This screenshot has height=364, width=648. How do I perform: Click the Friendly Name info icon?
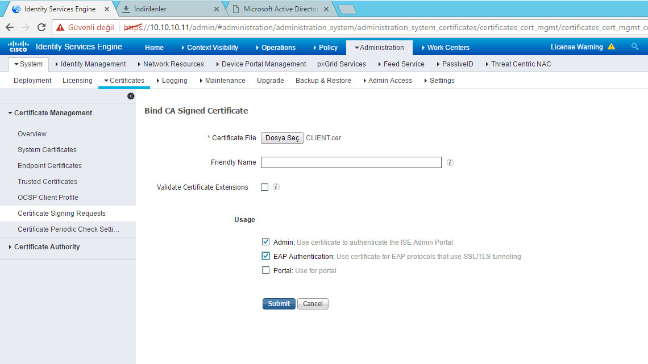coord(450,162)
